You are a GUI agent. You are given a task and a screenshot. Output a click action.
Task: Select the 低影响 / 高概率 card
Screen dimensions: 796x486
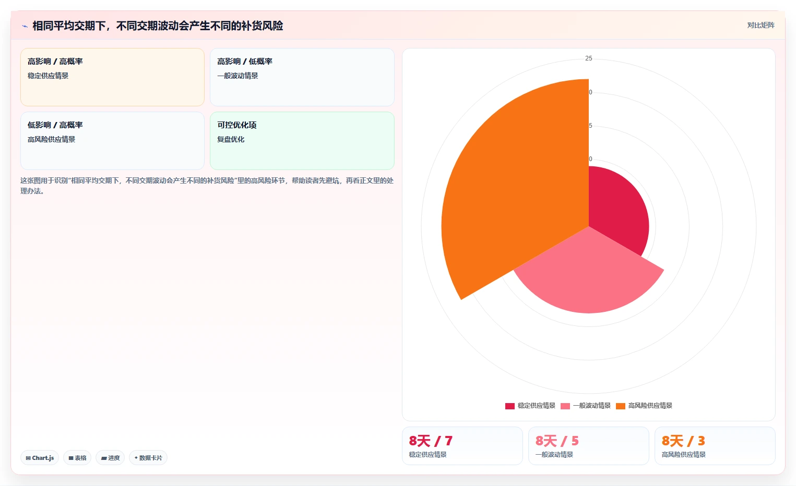112,141
